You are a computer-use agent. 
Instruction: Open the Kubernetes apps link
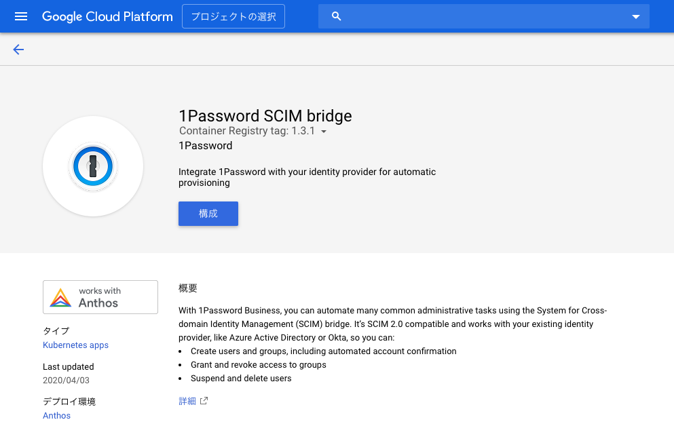(75, 345)
